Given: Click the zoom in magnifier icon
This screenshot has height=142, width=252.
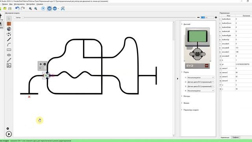Looking at the screenshot, I should (30, 9).
